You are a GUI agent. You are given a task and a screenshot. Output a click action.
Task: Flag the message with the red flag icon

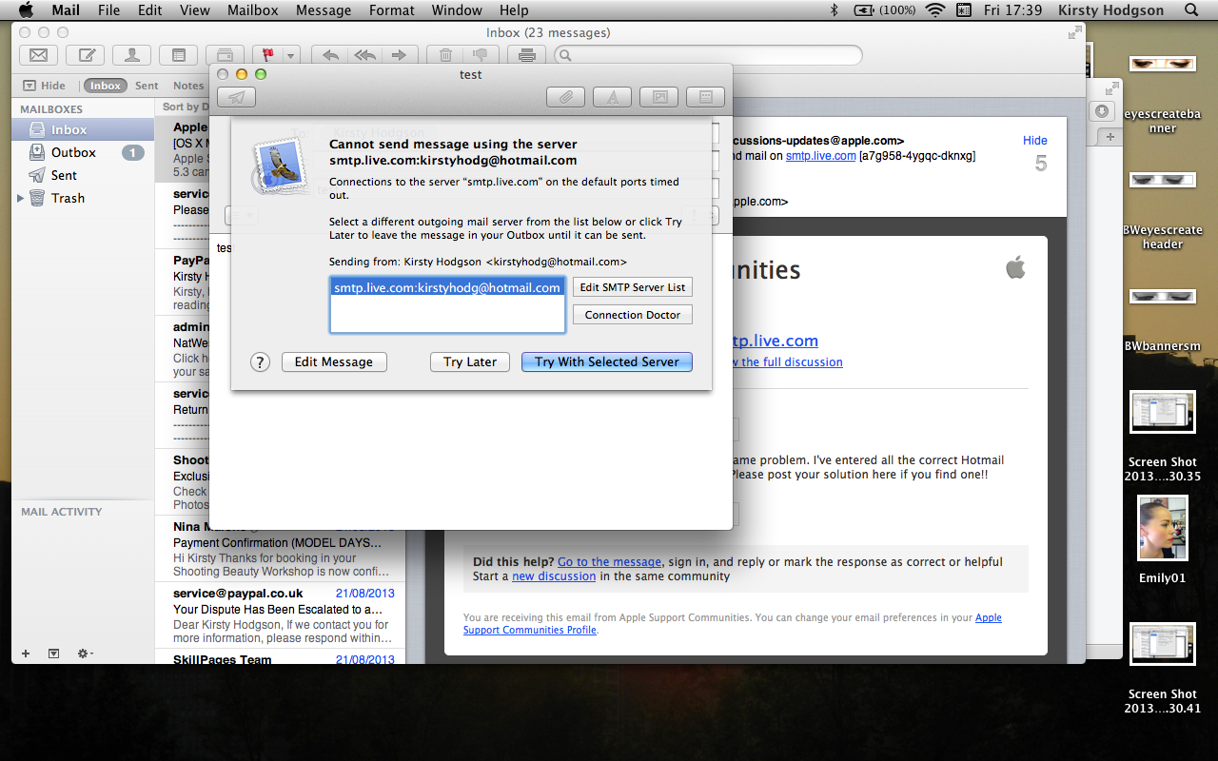pyautogui.click(x=267, y=55)
